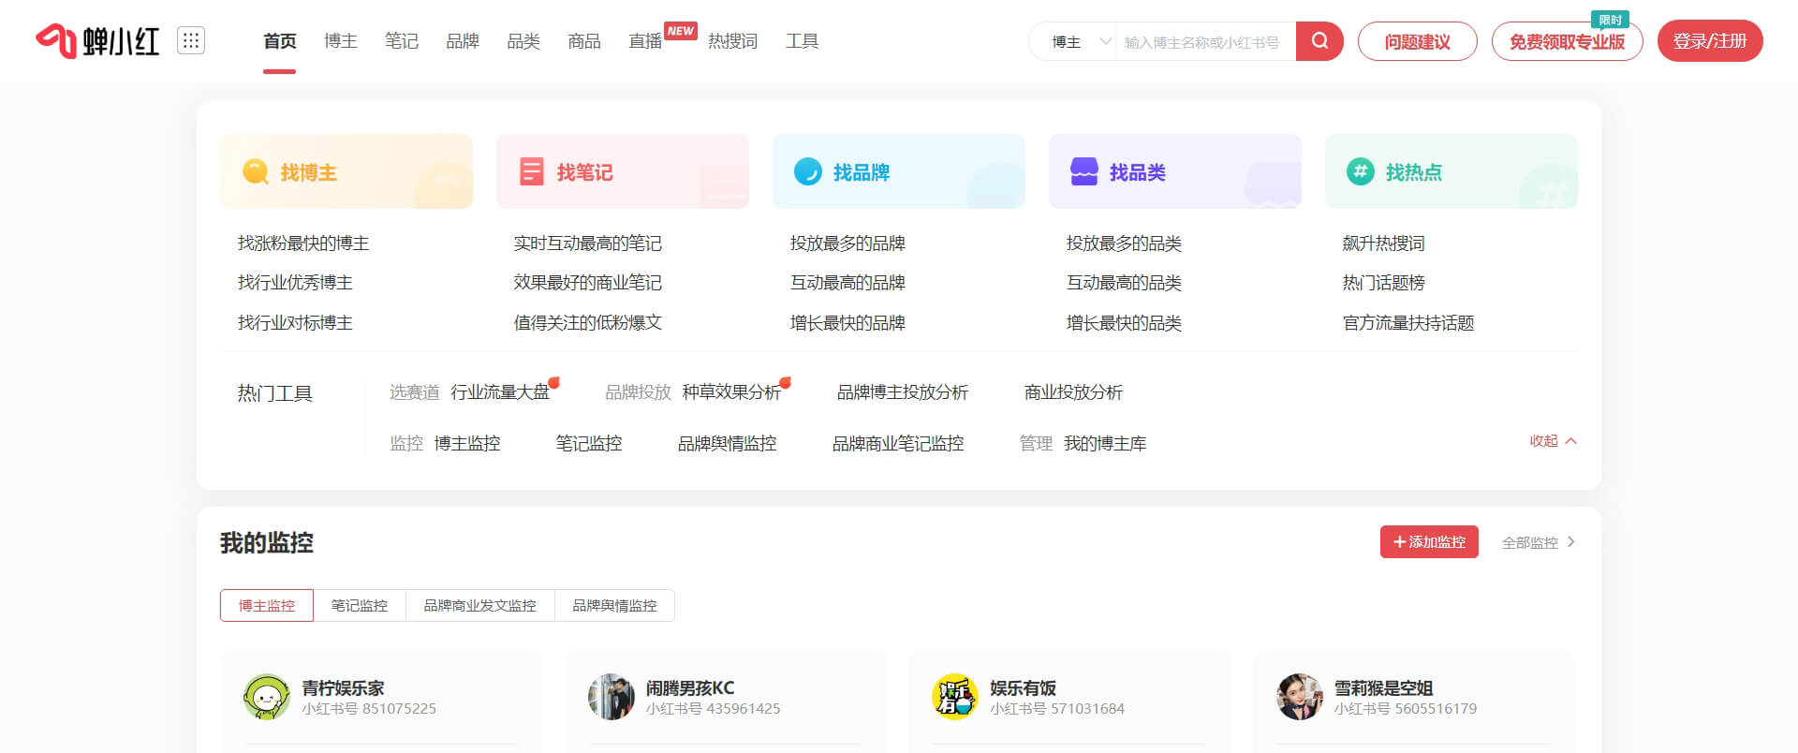This screenshot has height=753, width=1798.
Task: Select 博主监控 tab
Action: point(267,606)
